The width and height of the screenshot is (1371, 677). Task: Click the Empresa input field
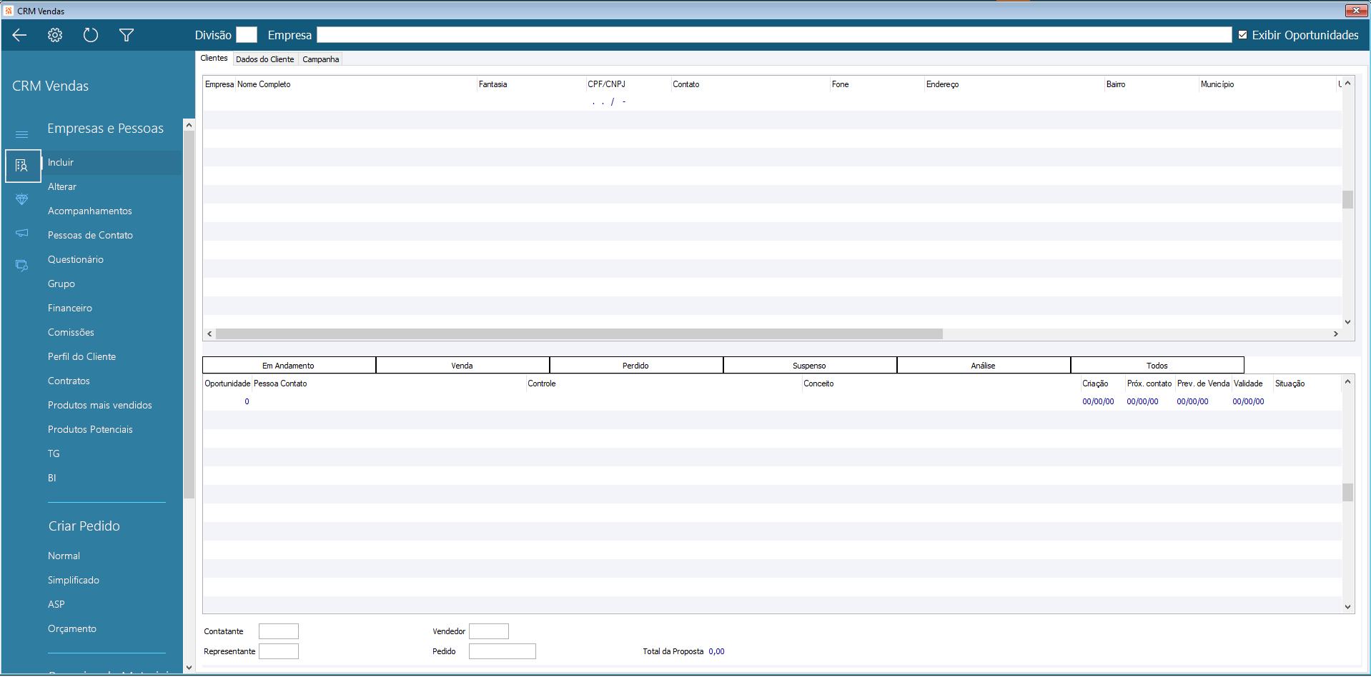tap(774, 35)
